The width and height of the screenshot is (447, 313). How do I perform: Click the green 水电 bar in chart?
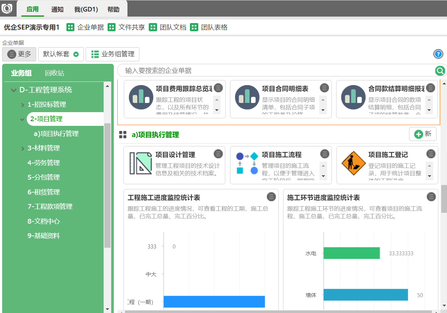352,253
